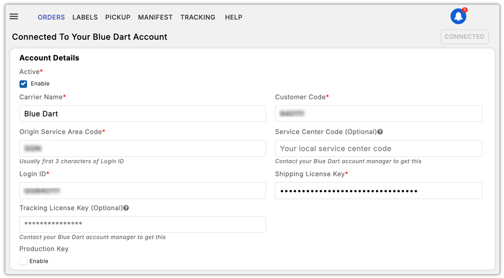Focus the Login ID field
This screenshot has height=278, width=504.
[x=143, y=191]
